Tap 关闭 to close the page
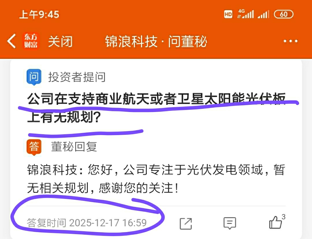312x239 pixels. point(60,41)
